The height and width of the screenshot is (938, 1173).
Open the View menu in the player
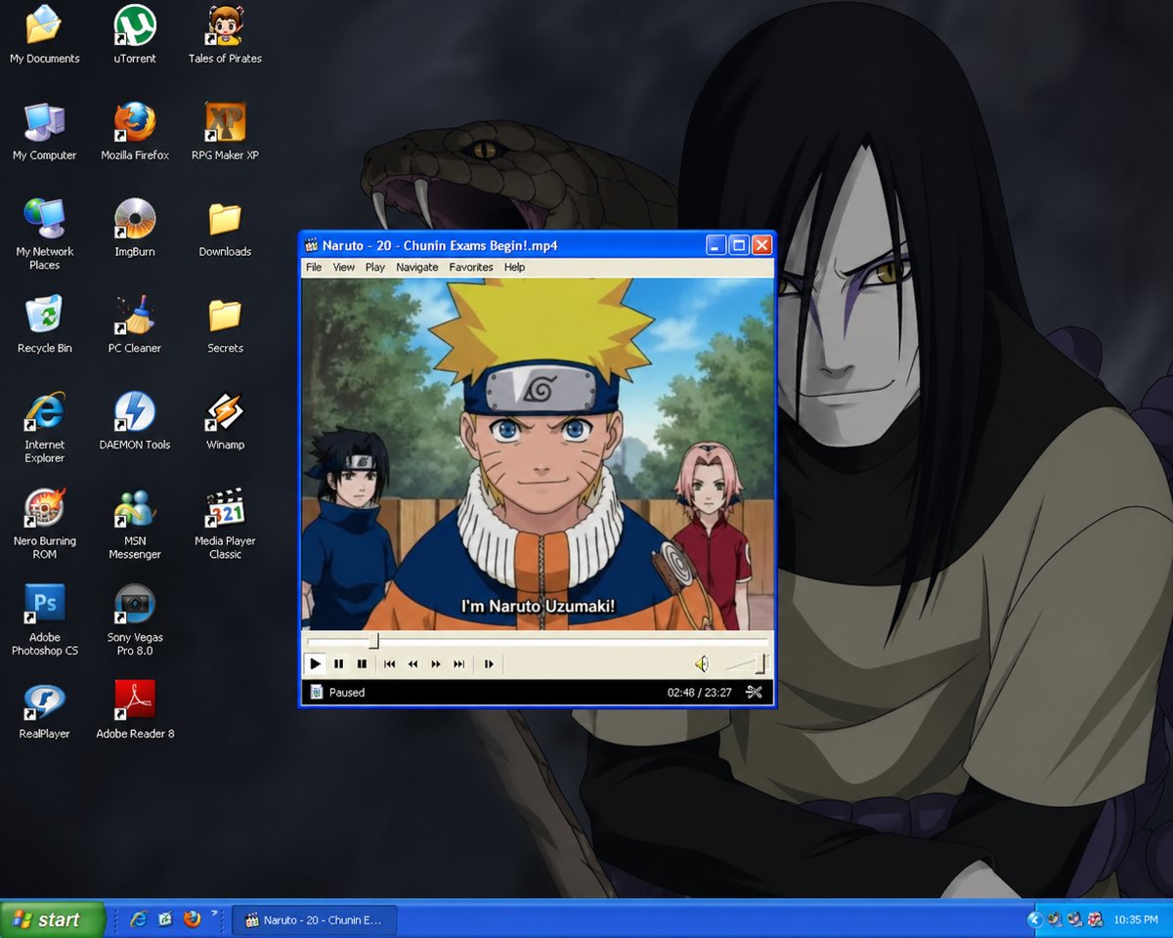click(x=344, y=267)
